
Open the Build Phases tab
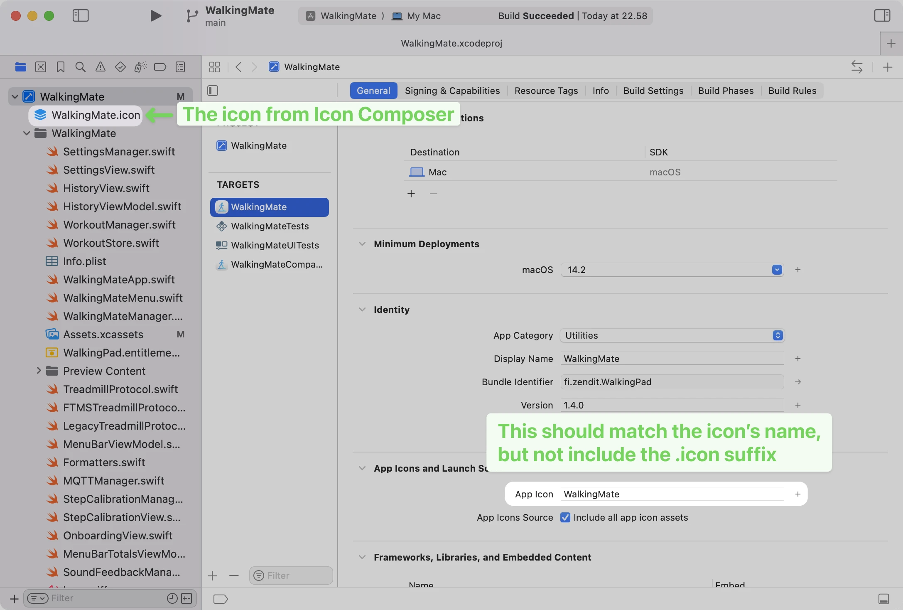[726, 91]
